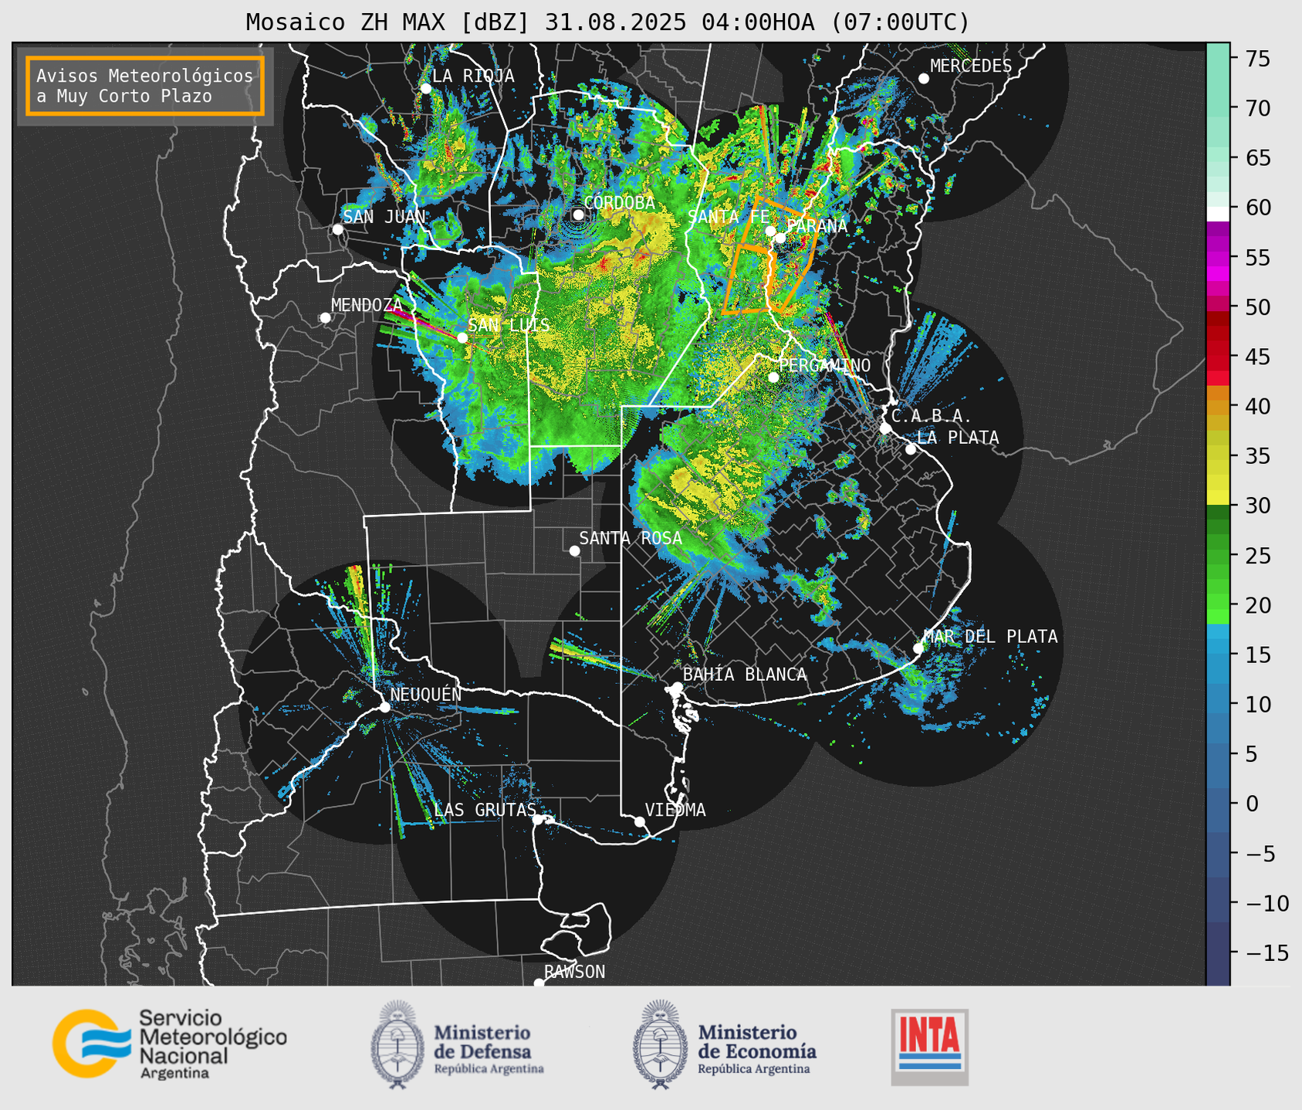Select the Viedma city marker dot
1302x1110 pixels.
[x=640, y=821]
